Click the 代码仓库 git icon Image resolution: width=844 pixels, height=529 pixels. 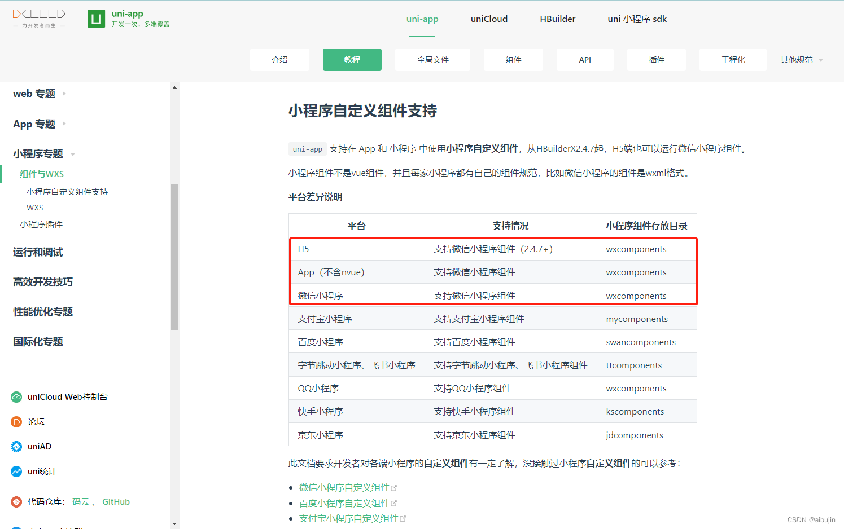(16, 502)
